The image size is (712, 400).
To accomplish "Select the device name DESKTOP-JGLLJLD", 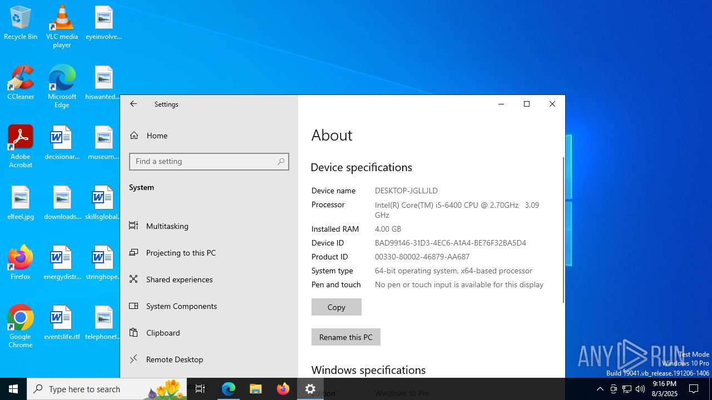I will pyautogui.click(x=406, y=191).
